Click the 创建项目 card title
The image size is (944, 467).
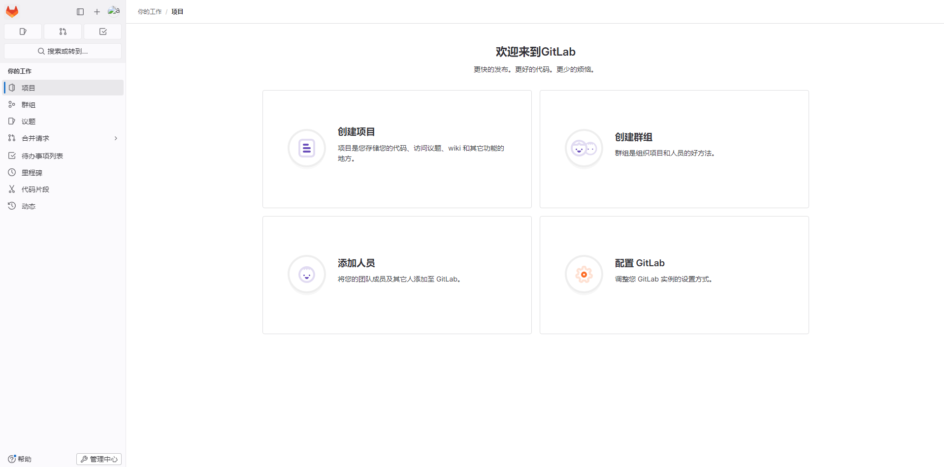click(x=357, y=132)
